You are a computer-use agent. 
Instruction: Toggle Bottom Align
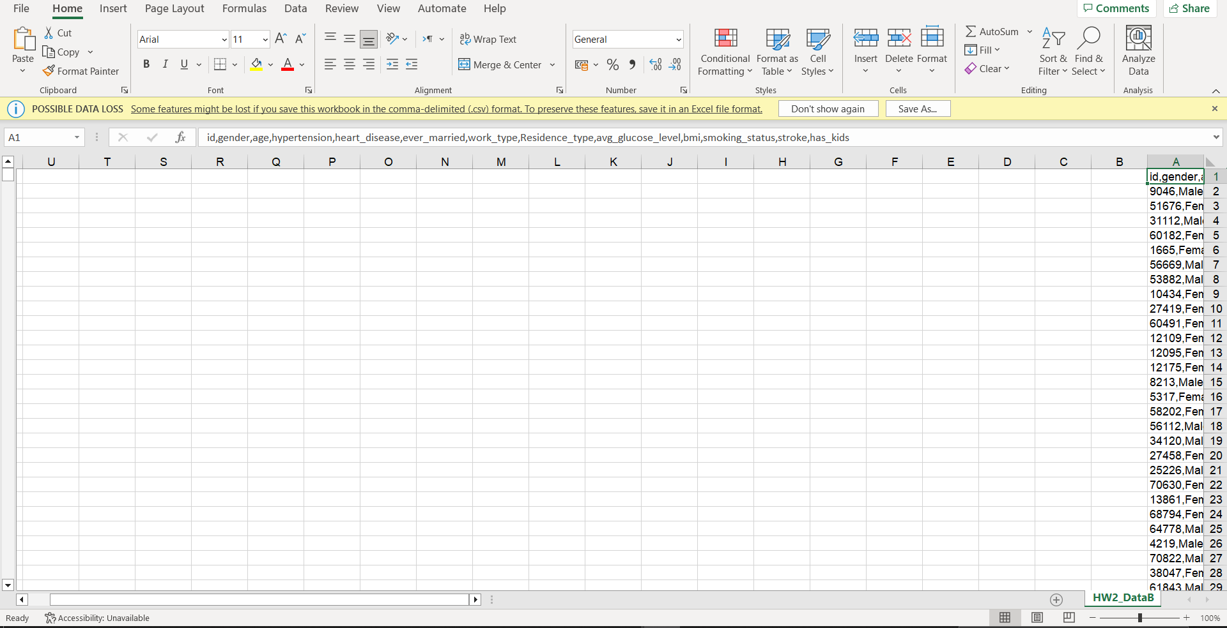(369, 39)
